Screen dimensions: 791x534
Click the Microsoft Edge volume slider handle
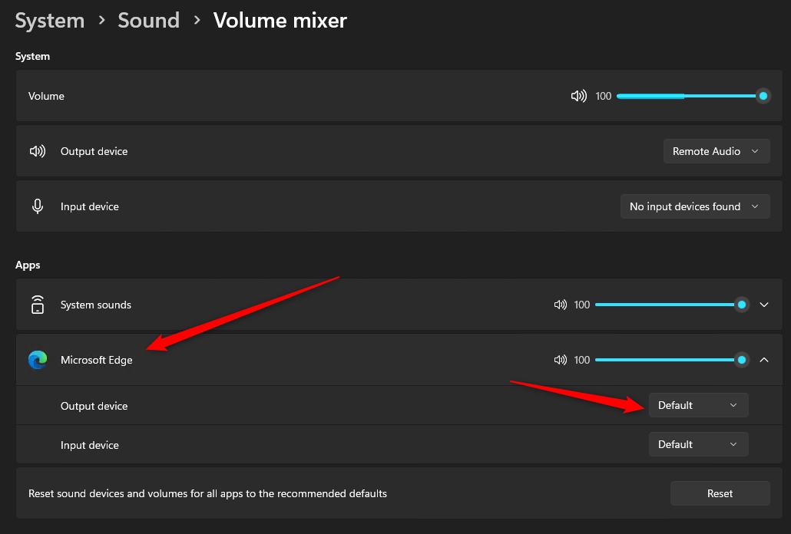741,359
